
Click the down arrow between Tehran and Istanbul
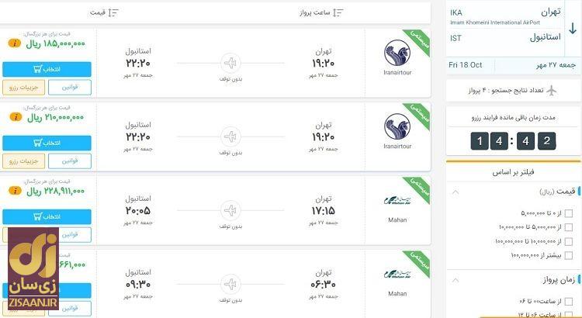pos(573,29)
